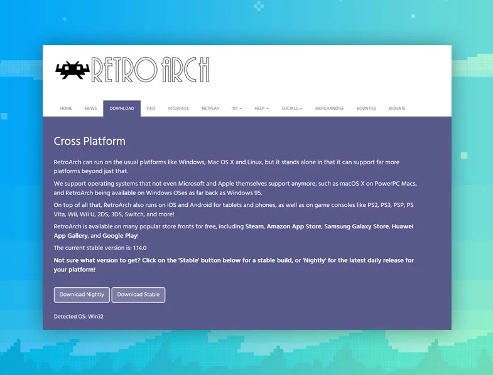The width and height of the screenshot is (493, 375).
Task: Open the Home page
Action: (66, 108)
